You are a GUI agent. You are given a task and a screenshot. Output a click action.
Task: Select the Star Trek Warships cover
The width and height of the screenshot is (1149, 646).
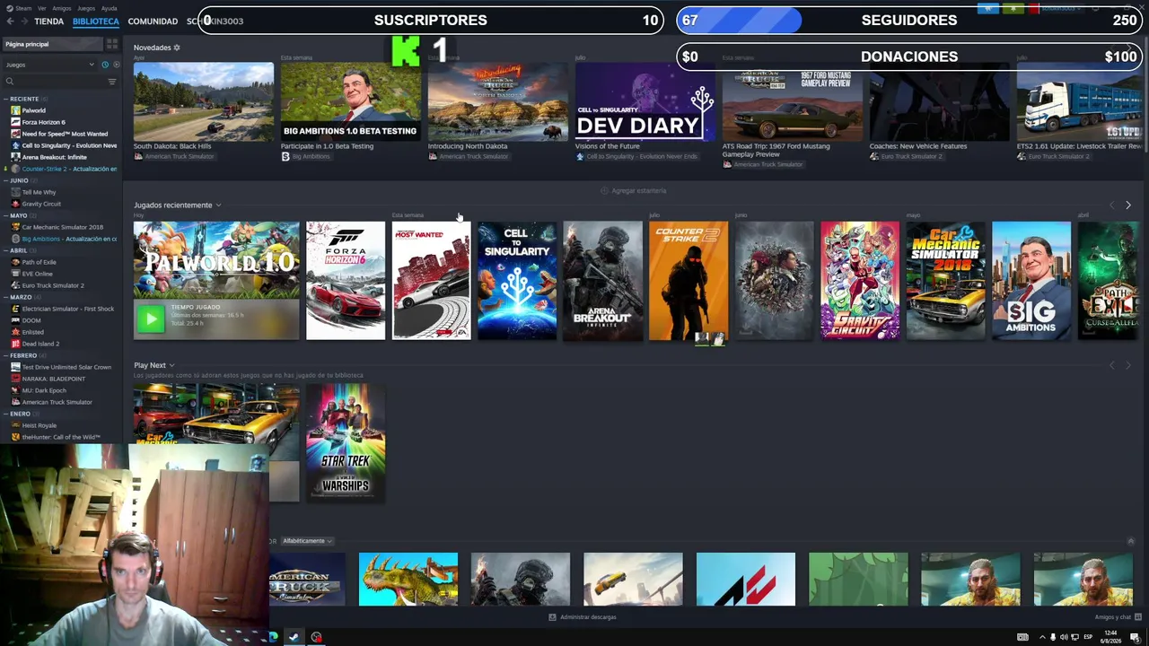(x=346, y=442)
